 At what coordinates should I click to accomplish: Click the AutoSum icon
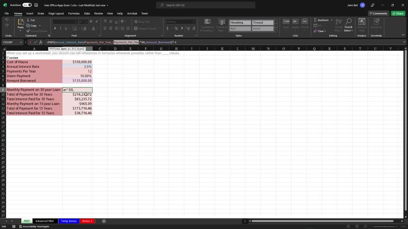[x=315, y=20]
